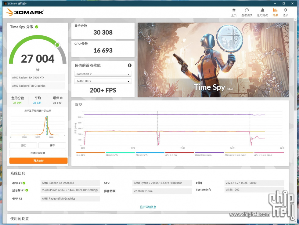Open the info icon for 预估的游戏效能

tap(129, 65)
